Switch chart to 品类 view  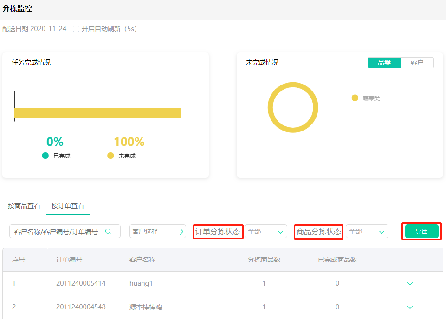click(384, 63)
